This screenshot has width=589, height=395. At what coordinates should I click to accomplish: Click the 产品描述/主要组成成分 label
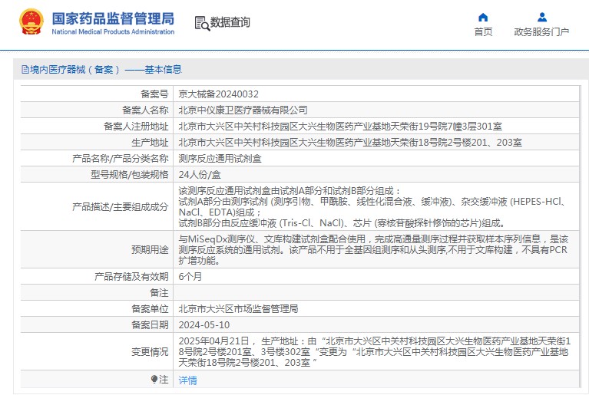tap(121, 206)
